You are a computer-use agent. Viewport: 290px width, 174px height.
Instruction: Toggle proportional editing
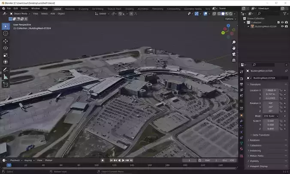point(131,14)
